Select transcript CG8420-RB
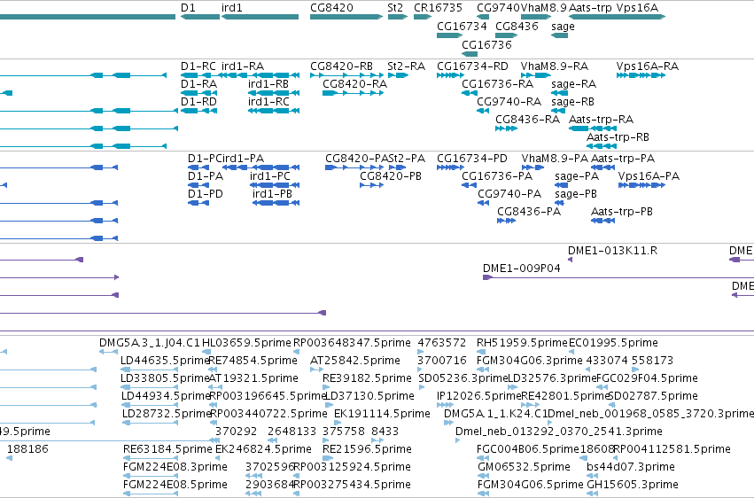This screenshot has height=498, width=754. (346, 75)
